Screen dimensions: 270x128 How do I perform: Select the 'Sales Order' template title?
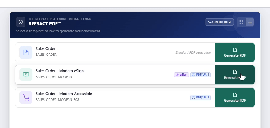(45, 48)
